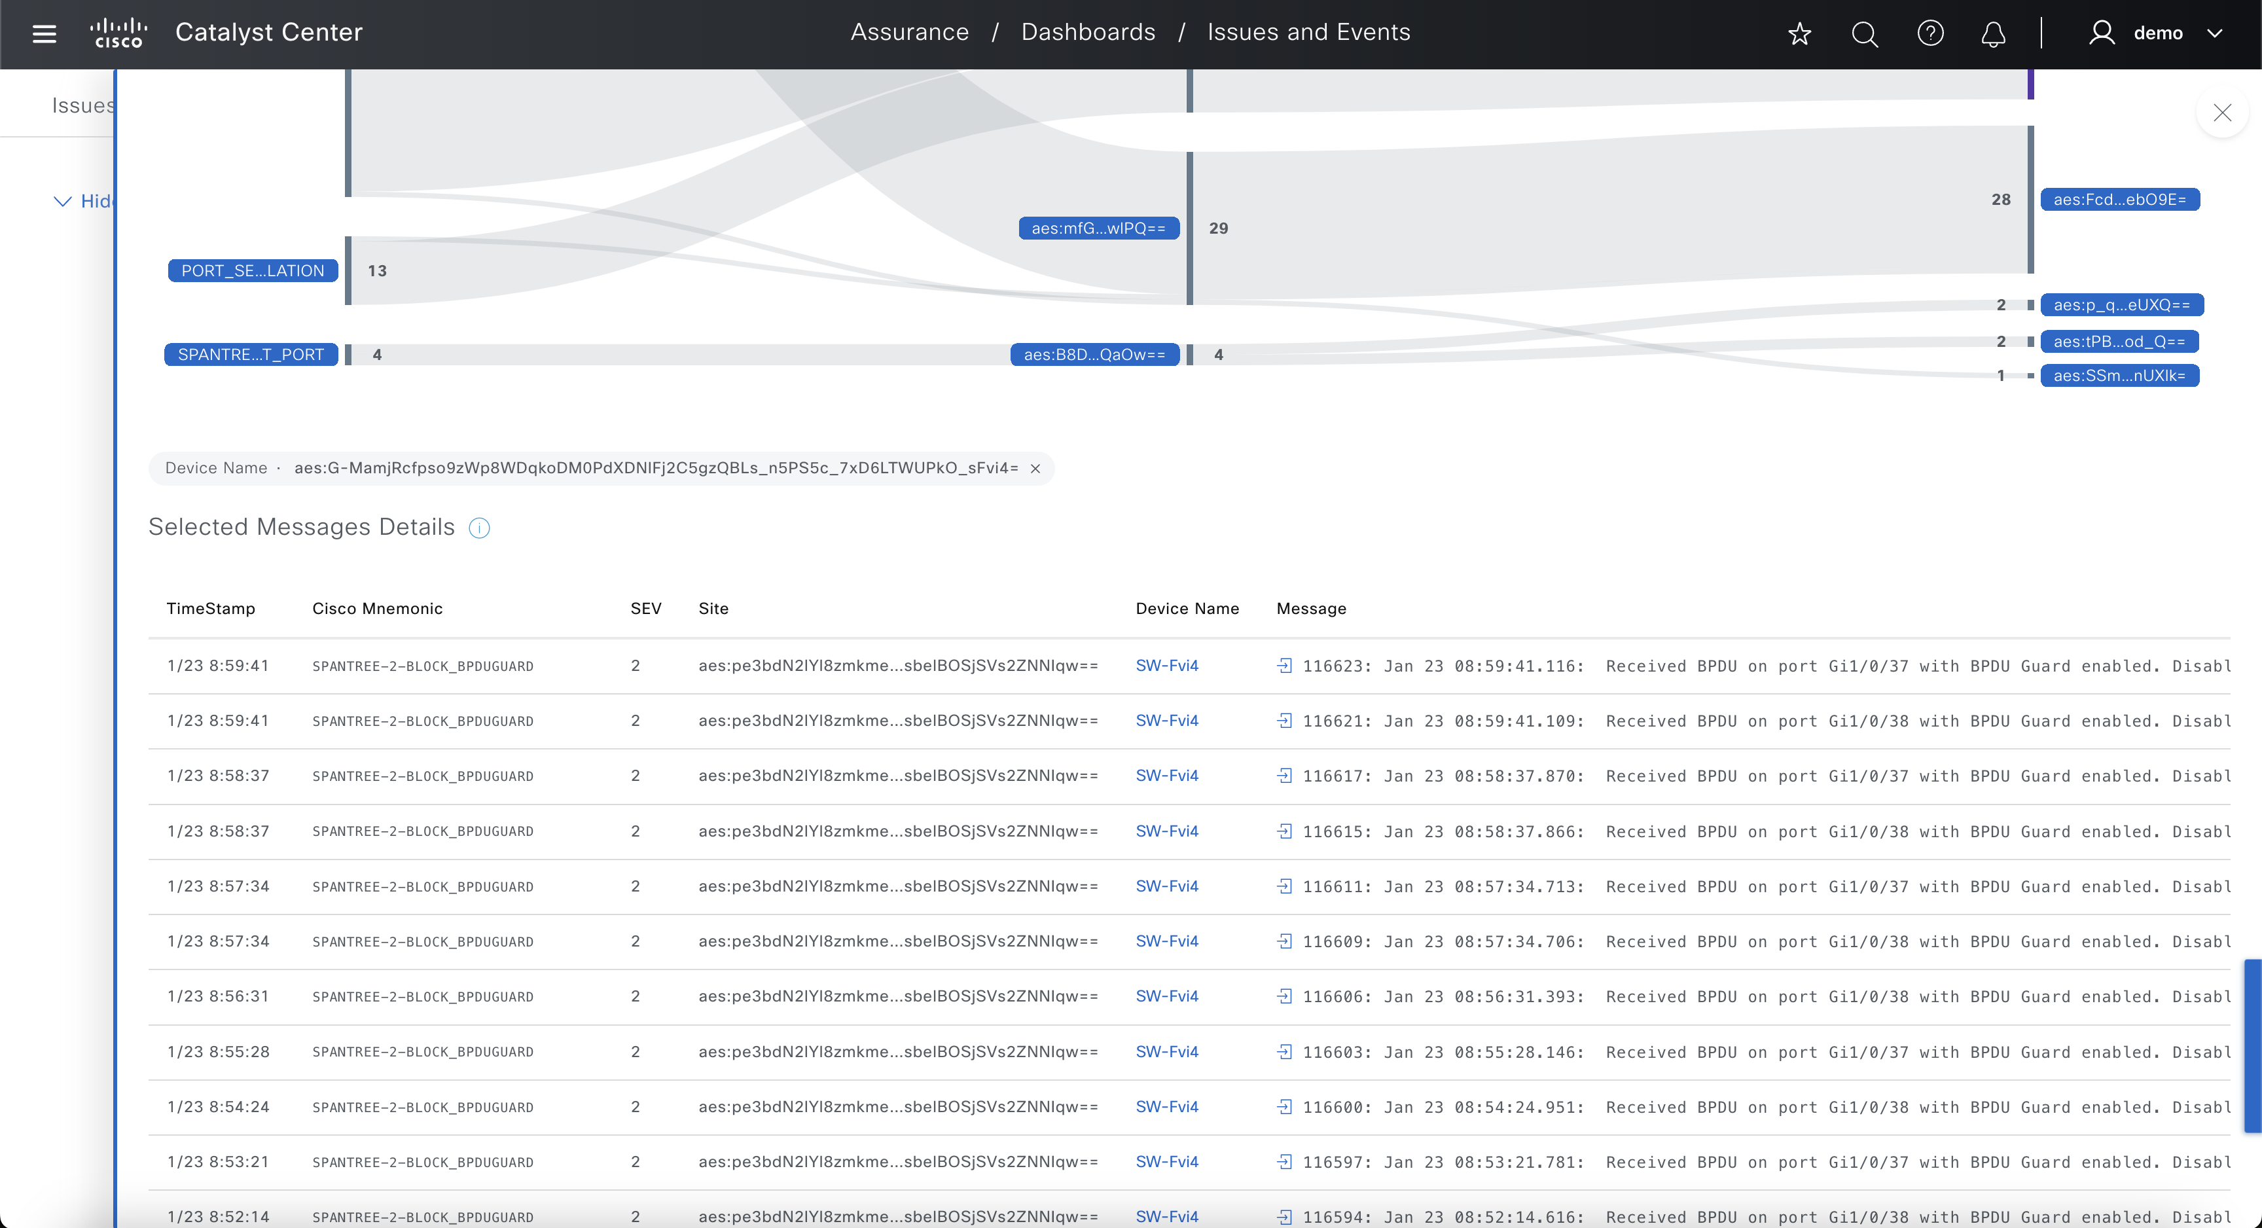Viewport: 2262px width, 1228px height.
Task: Go to Dashboards breadcrumb
Action: coord(1088,33)
